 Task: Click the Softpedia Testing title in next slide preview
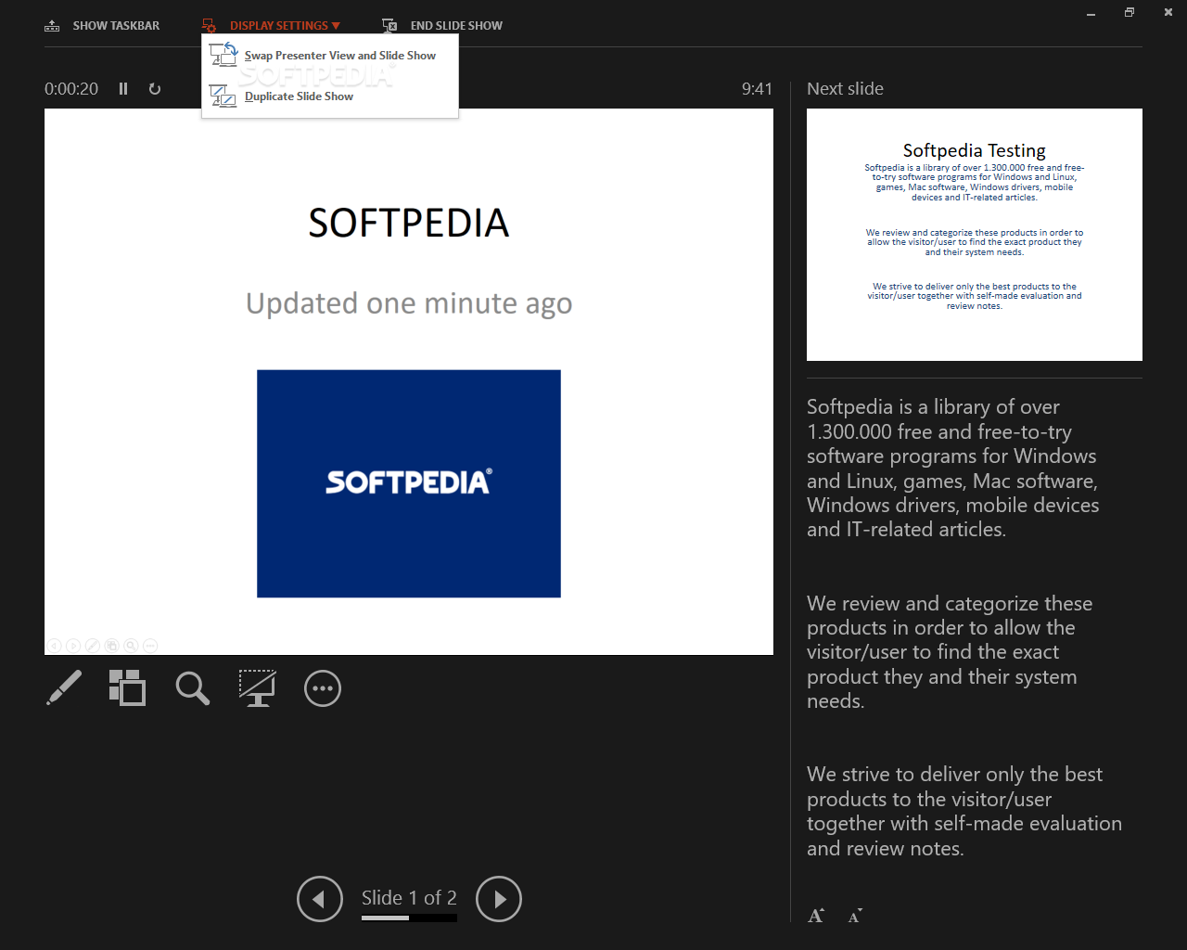tap(975, 150)
